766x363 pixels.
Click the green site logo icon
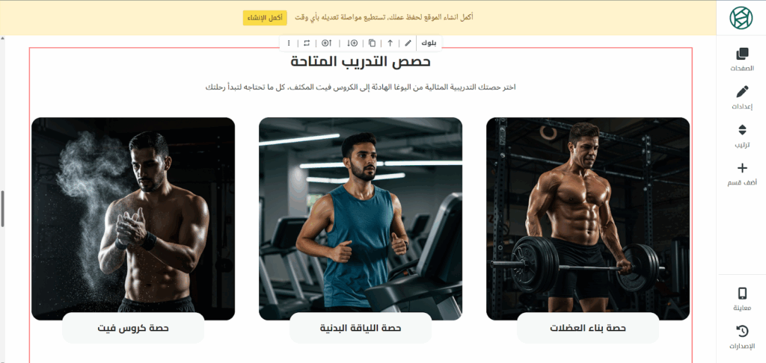tap(741, 18)
